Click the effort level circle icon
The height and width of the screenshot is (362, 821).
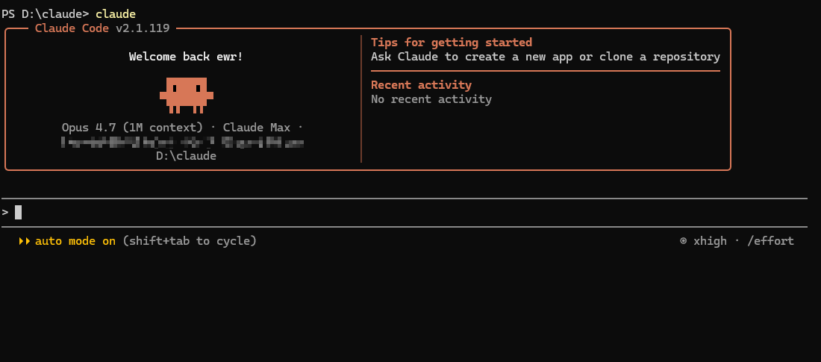683,241
